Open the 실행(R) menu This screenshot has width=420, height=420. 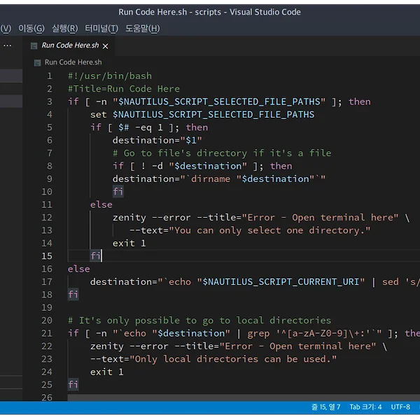pos(65,28)
